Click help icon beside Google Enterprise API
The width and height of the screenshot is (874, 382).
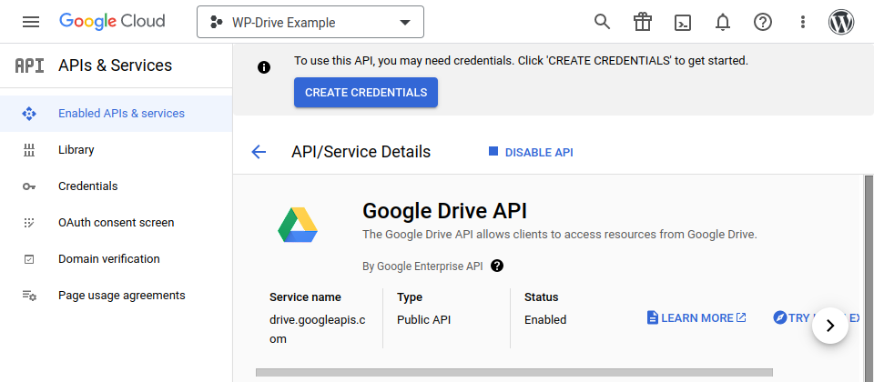497,266
